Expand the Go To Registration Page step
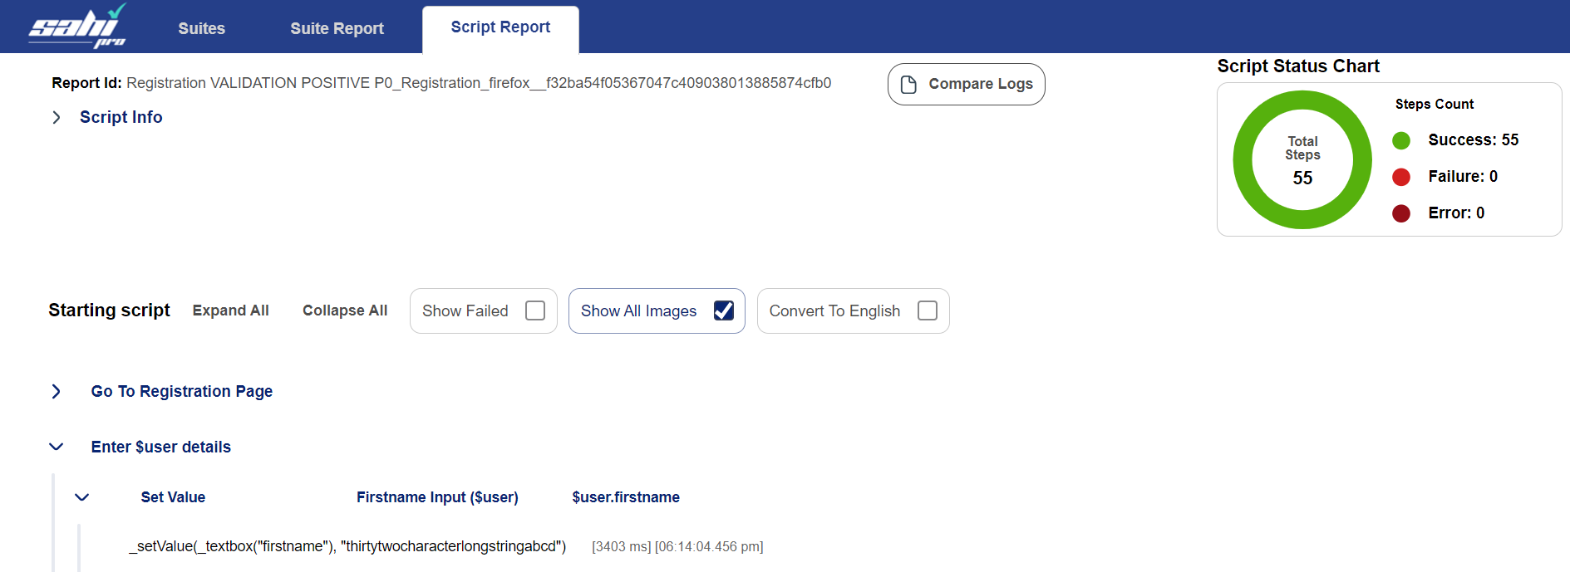The image size is (1570, 572). coord(57,391)
